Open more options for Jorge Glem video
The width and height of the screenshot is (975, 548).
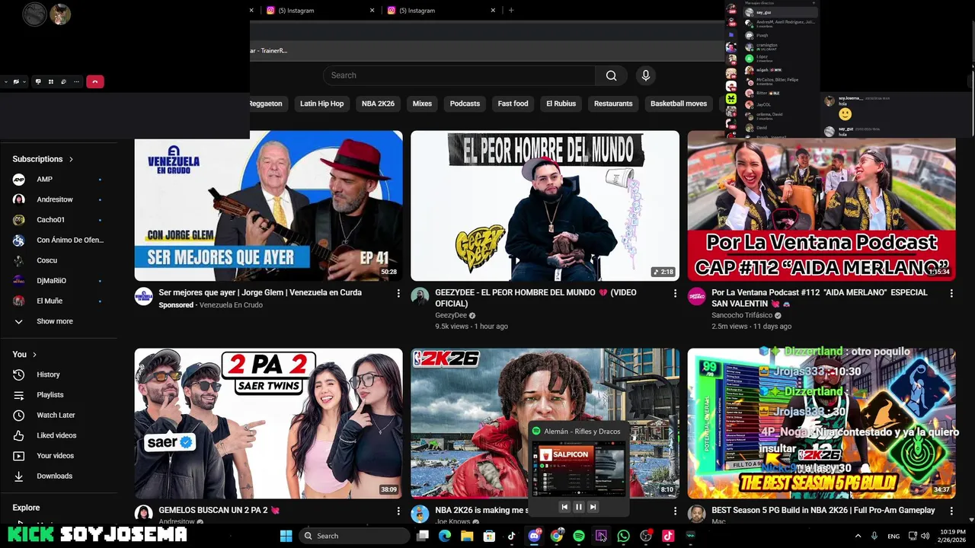(x=398, y=293)
